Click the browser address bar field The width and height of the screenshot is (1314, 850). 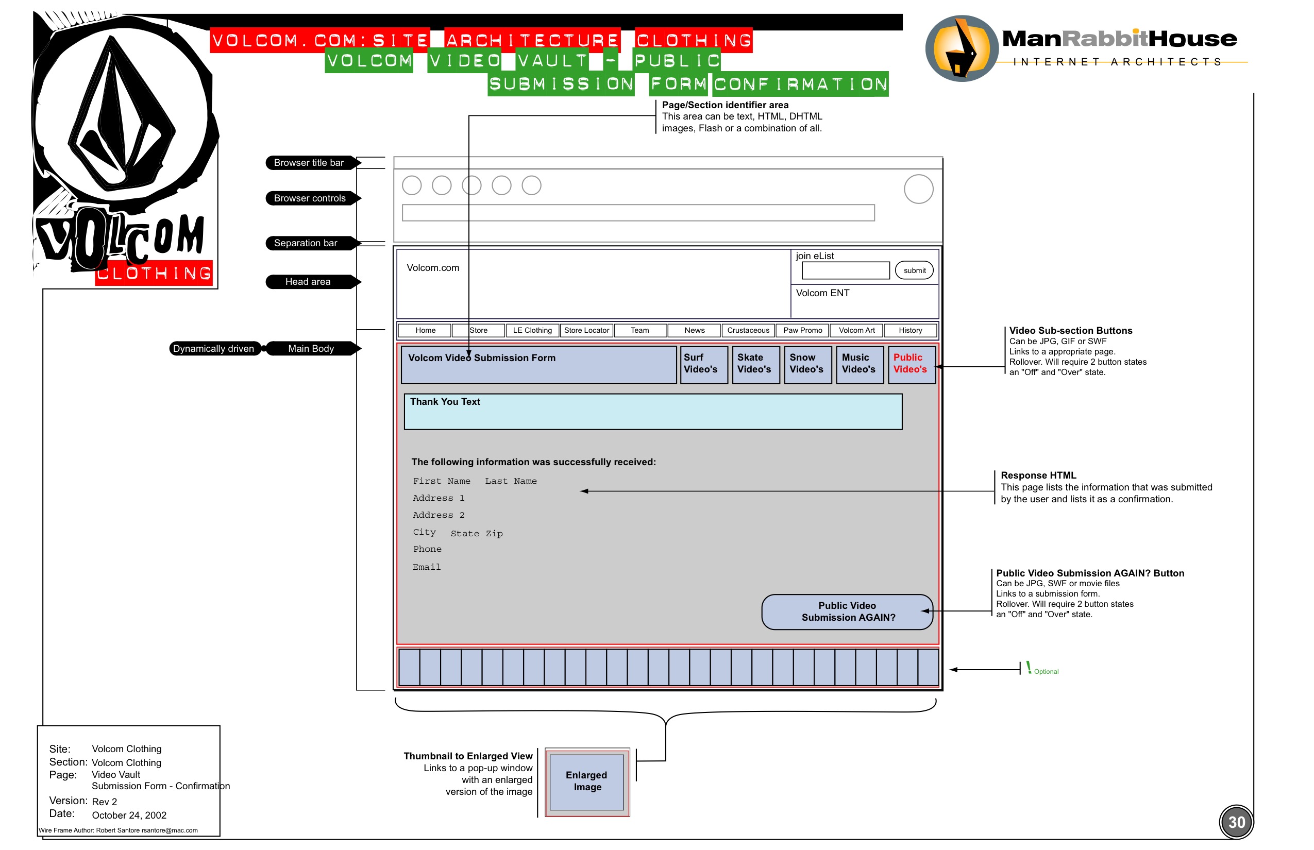point(638,213)
